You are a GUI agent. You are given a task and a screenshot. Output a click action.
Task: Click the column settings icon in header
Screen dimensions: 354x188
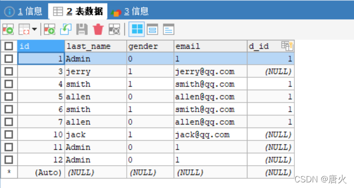point(287,46)
